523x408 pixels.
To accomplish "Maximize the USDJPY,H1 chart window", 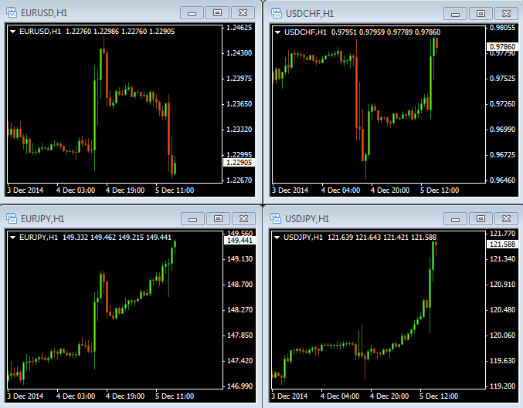I will click(x=481, y=219).
